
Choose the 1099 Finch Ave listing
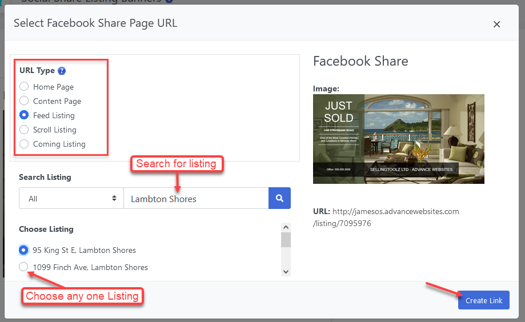[23, 267]
